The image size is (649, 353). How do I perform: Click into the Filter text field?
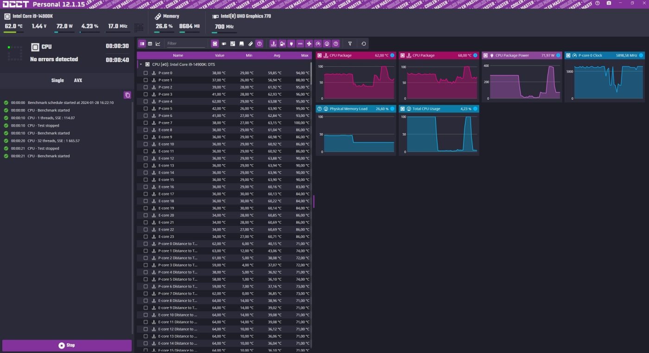pos(185,44)
